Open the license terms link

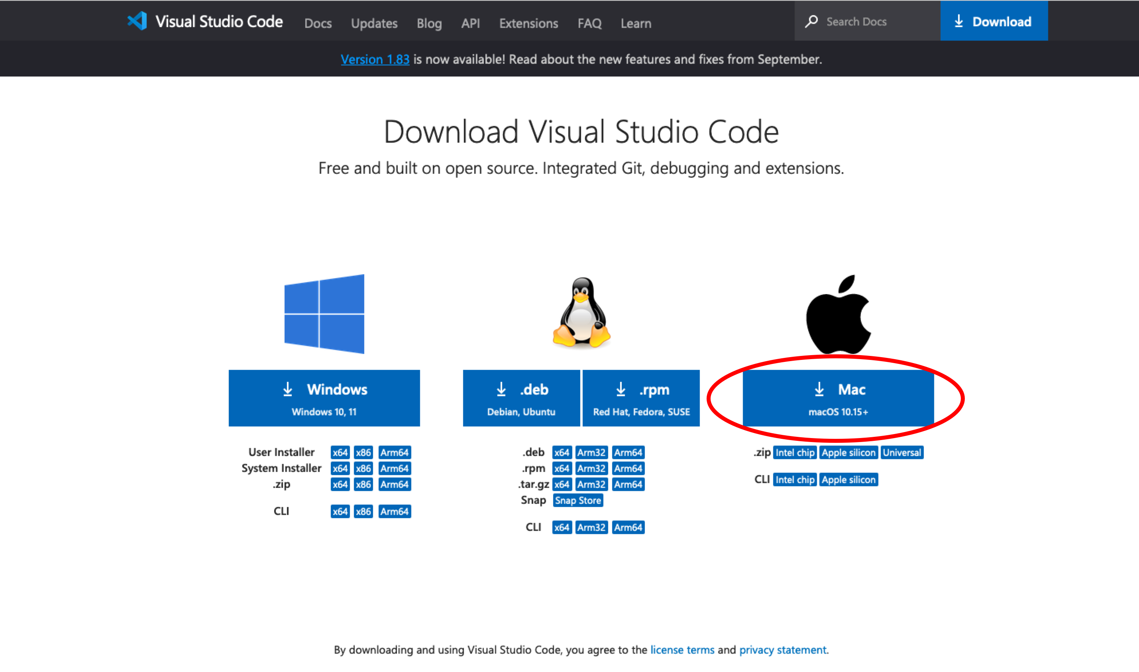tap(682, 650)
